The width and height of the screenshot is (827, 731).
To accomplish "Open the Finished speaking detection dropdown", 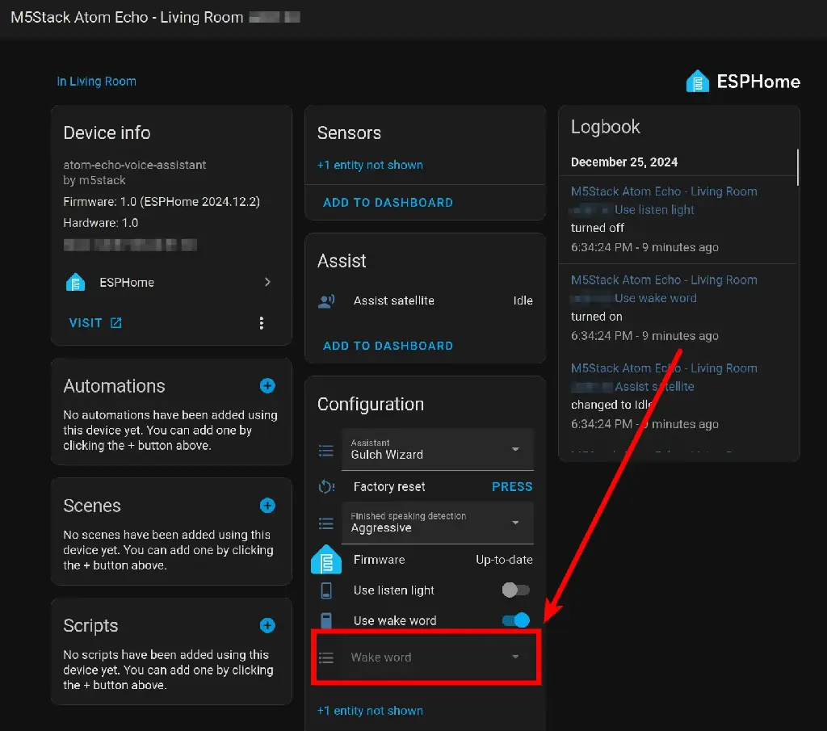I will click(x=437, y=523).
